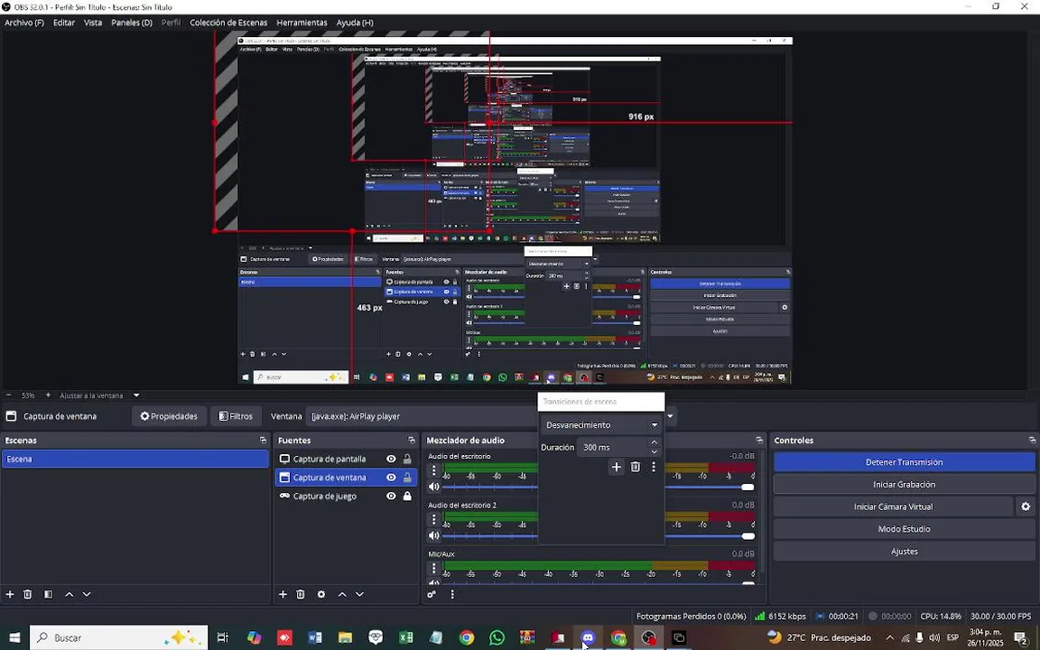Add a new source in Fuentes panel
The height and width of the screenshot is (650, 1040).
pos(283,594)
